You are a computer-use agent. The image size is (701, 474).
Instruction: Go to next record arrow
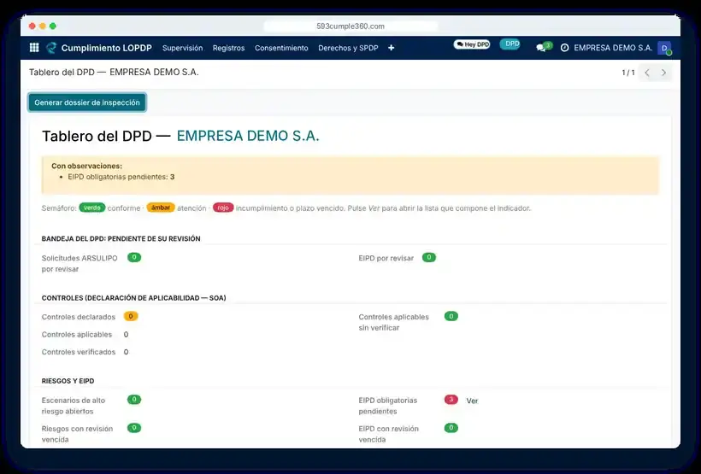[x=663, y=73]
